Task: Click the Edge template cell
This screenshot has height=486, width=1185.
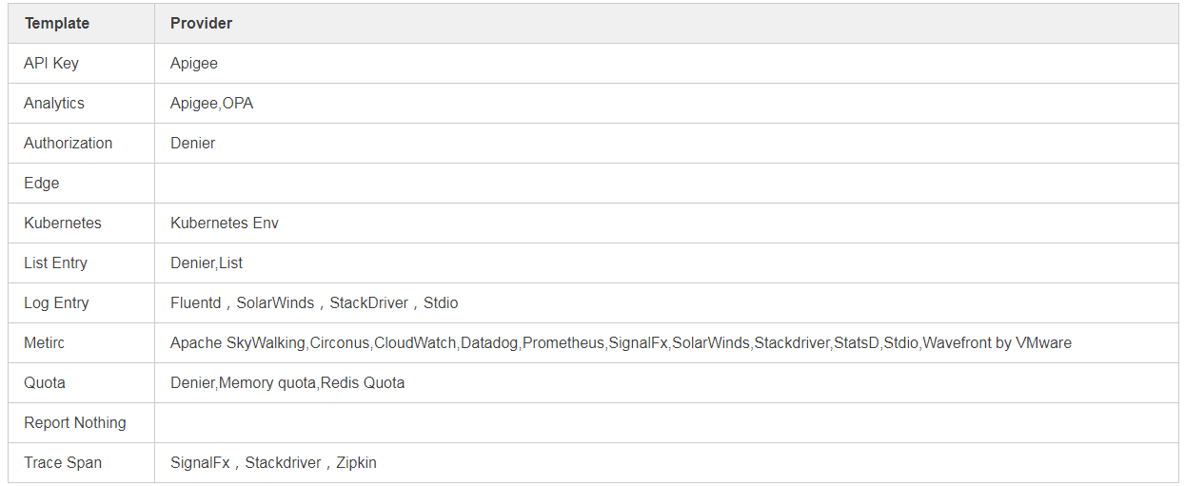Action: (x=42, y=183)
